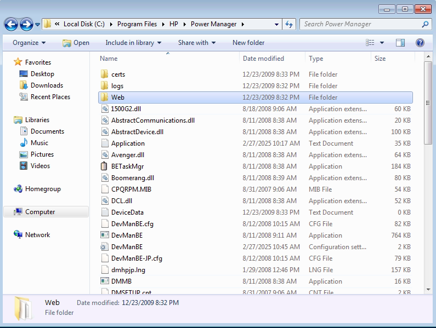Expand arrow after Program Files breadcrumb
Image resolution: width=436 pixels, height=328 pixels.
(163, 25)
